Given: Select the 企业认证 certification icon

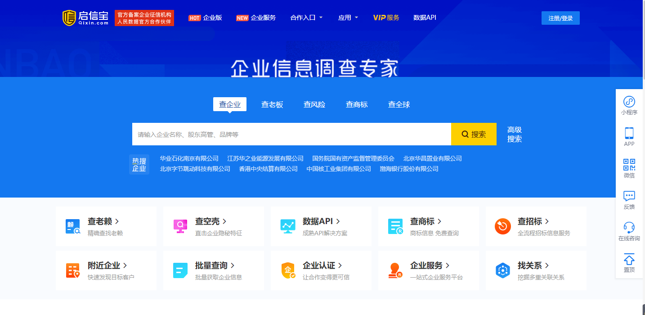Looking at the screenshot, I should pyautogui.click(x=288, y=270).
